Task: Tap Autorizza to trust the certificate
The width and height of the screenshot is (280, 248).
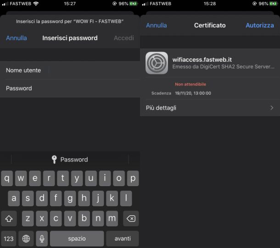Action: 260,25
